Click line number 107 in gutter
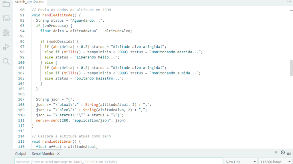The height and width of the screenshot is (164, 293). [21, 99]
